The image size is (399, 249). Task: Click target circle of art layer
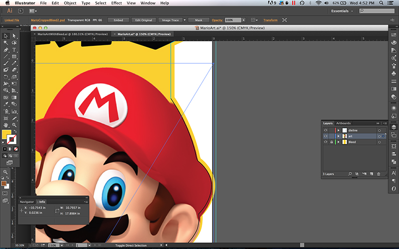380,136
